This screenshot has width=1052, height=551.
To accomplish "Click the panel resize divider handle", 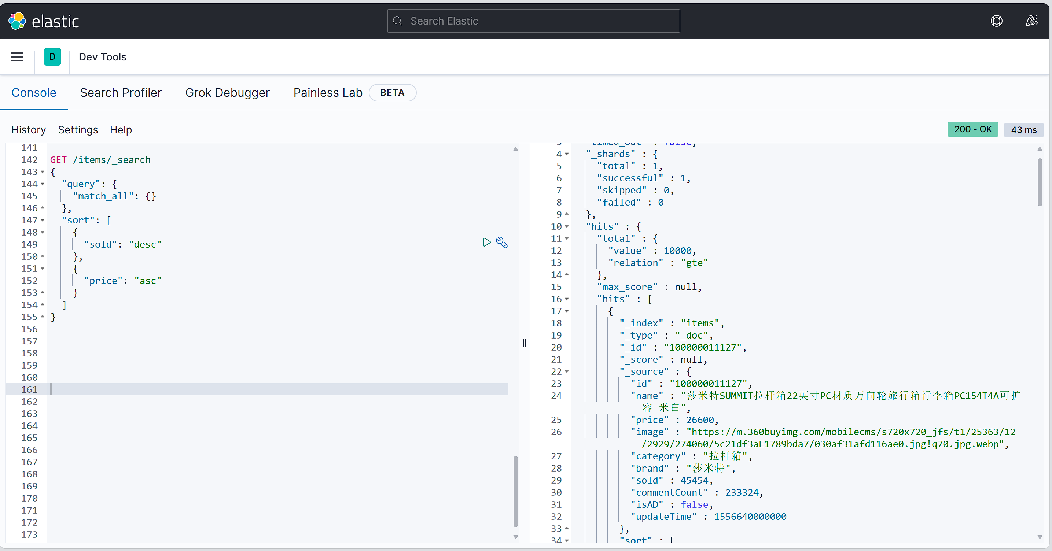I will tap(525, 343).
